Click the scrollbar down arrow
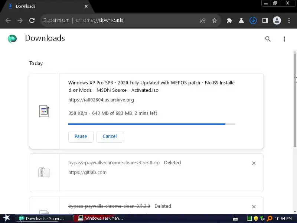 tap(295, 211)
